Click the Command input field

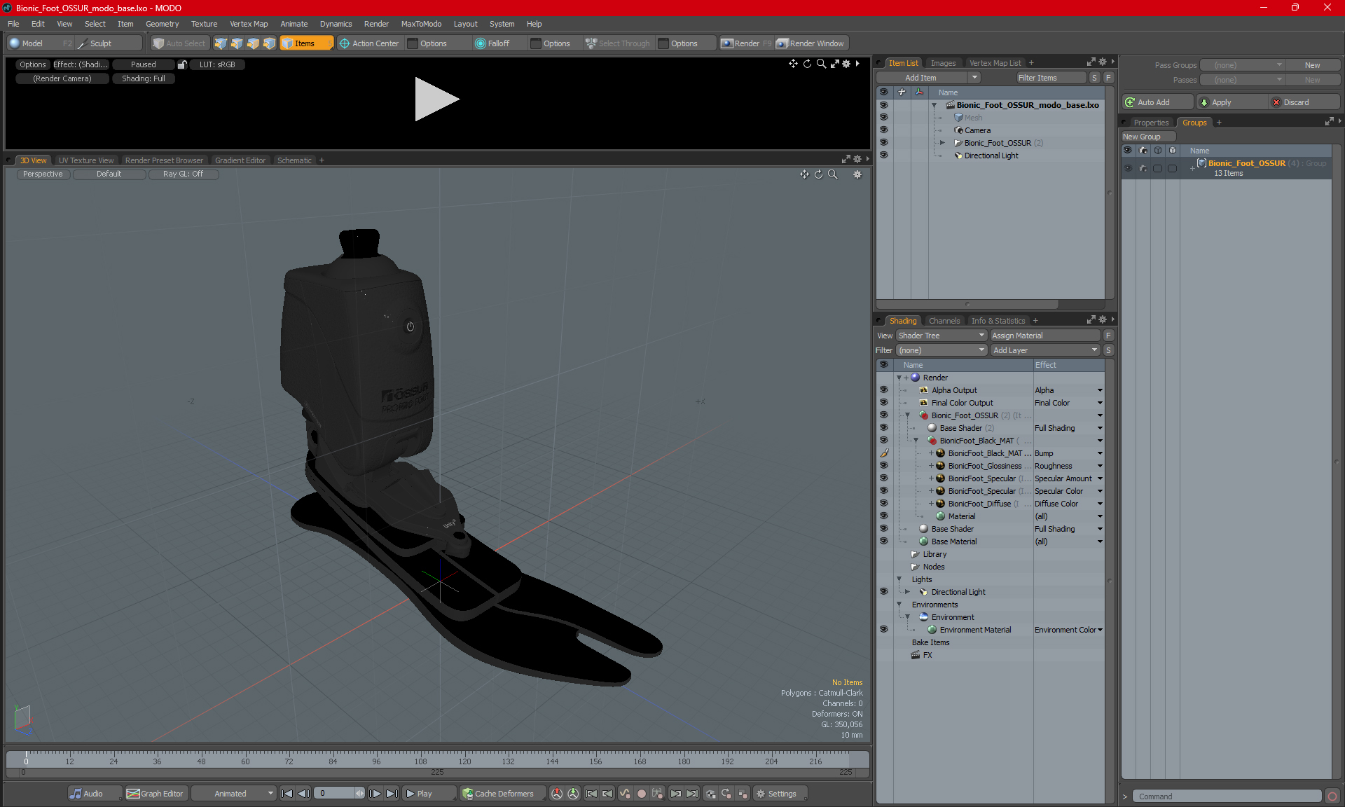click(1227, 796)
